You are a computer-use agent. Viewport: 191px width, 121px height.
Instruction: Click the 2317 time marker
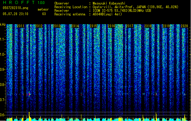tap(130, 26)
